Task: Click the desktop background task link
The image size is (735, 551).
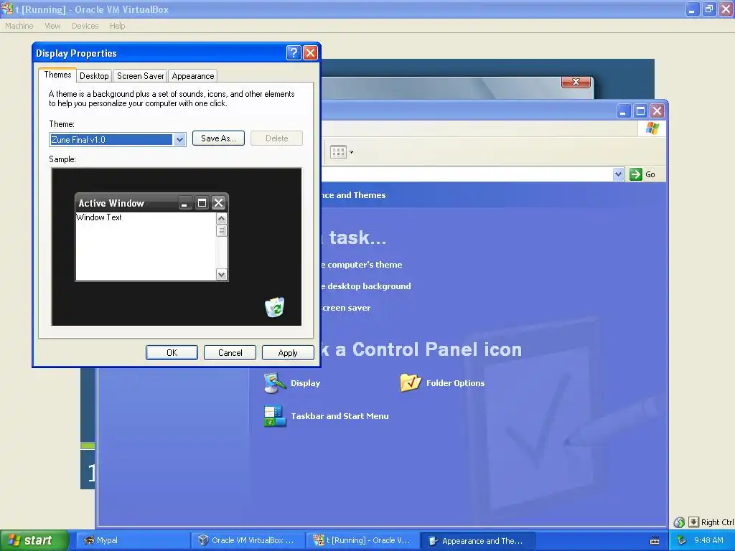Action: [366, 286]
